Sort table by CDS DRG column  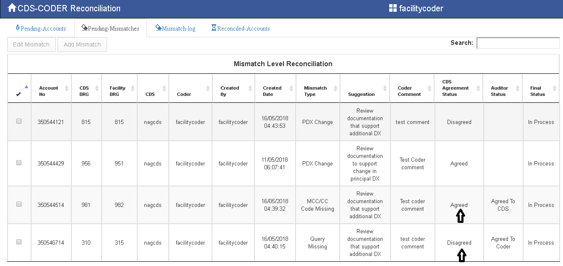click(97, 88)
